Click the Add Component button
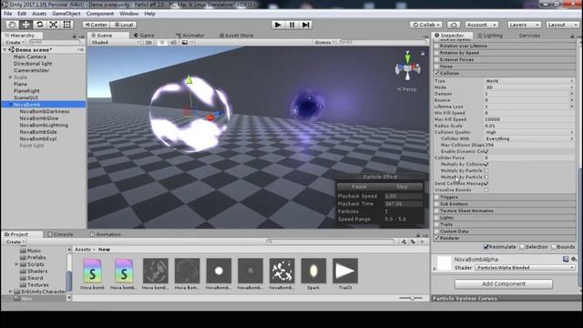This screenshot has width=583, height=328. [x=504, y=284]
